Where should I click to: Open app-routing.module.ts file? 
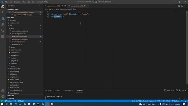[20, 31]
